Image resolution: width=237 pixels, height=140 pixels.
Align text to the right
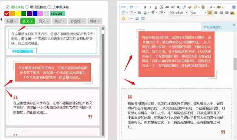[x=221, y=13]
